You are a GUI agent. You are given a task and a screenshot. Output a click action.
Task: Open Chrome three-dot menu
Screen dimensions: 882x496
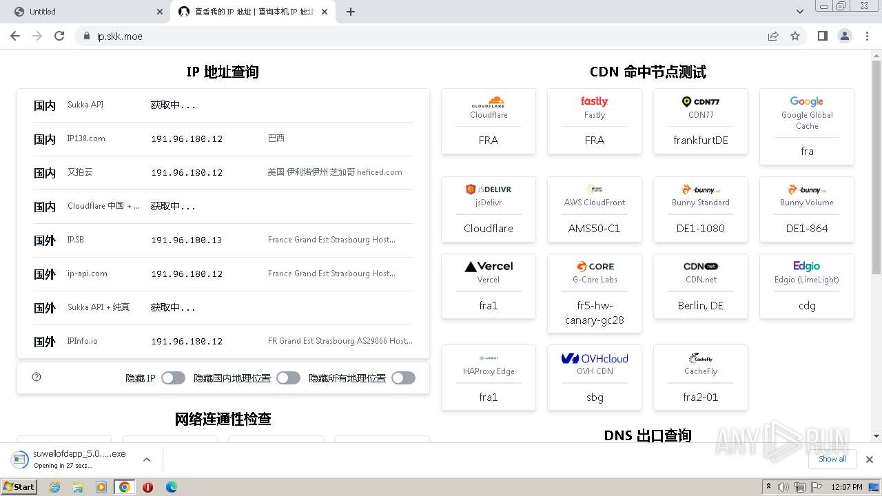[x=867, y=36]
